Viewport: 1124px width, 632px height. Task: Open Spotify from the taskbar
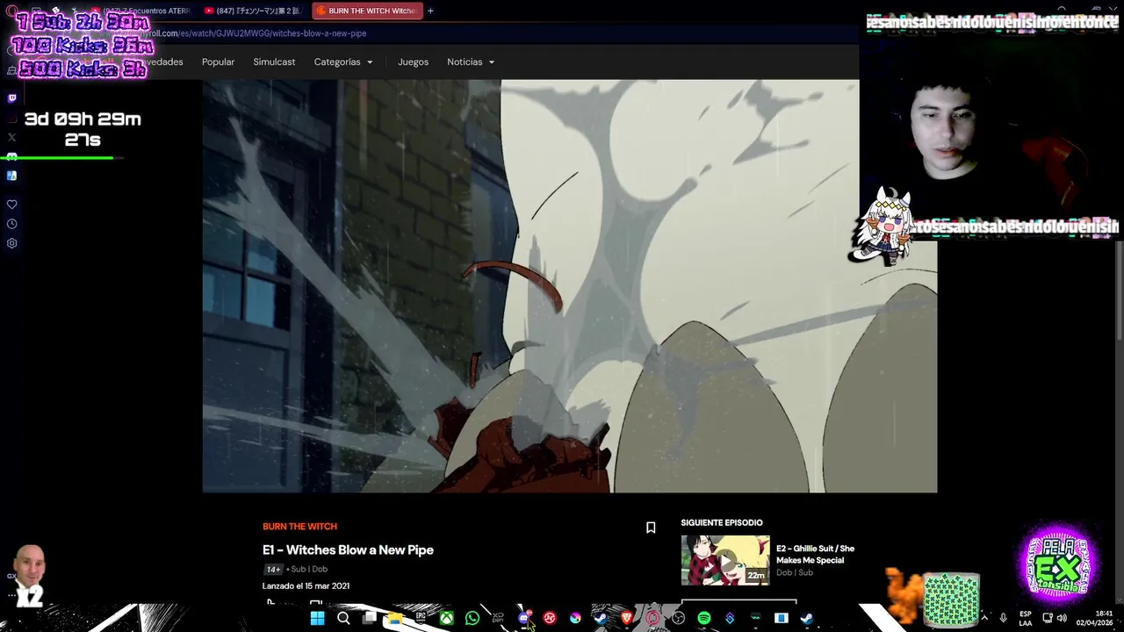coord(703,618)
